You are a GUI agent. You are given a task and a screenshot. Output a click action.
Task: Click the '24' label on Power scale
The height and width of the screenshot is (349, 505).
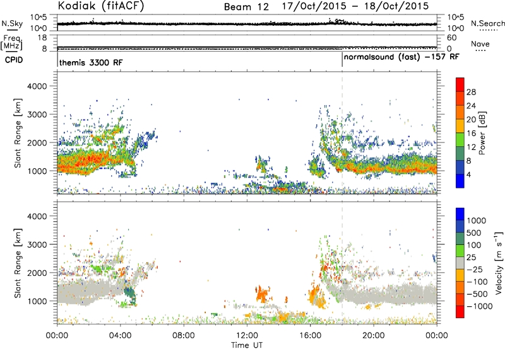(x=471, y=106)
